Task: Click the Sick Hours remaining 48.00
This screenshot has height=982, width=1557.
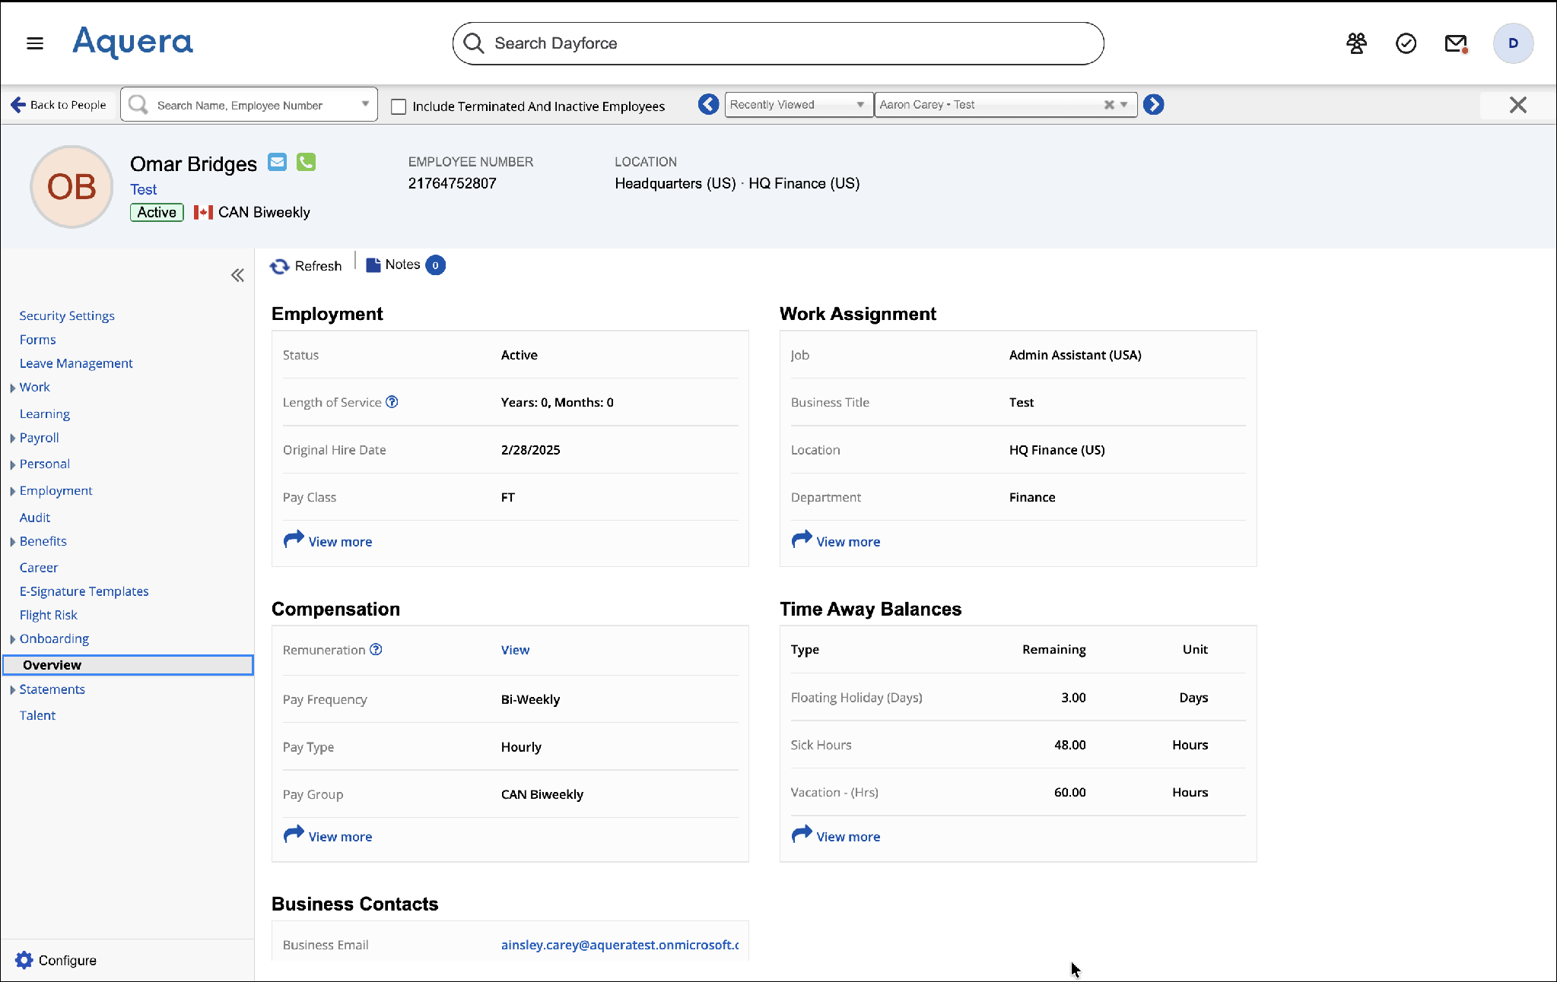Action: (1069, 745)
